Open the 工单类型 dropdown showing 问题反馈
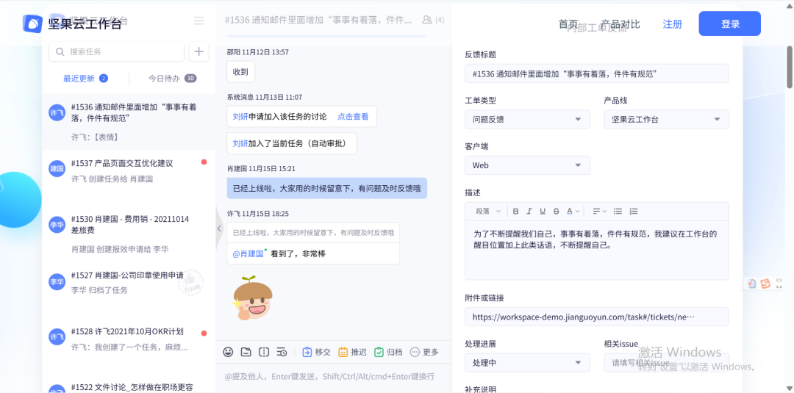794x393 pixels. coord(527,119)
